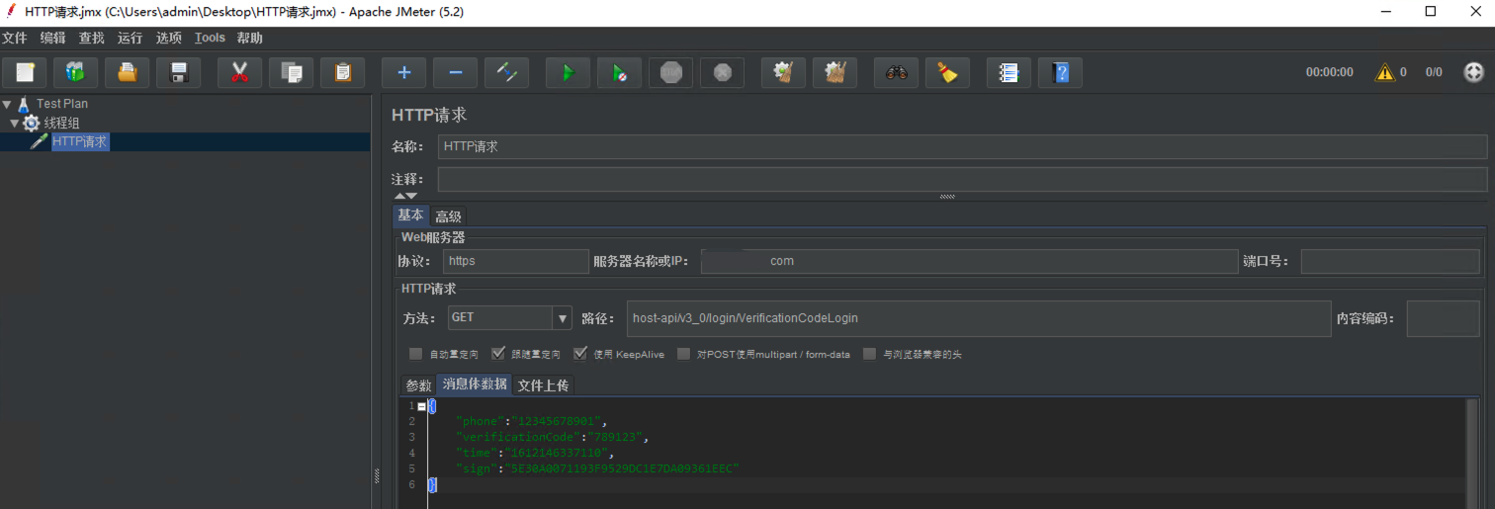Switch to the 参数 tab
Viewport: 1495px width, 509px height.
click(418, 385)
